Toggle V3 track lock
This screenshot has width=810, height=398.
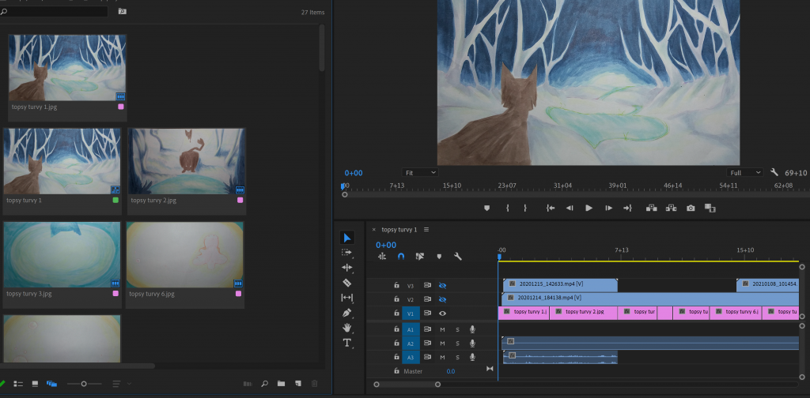tap(397, 285)
